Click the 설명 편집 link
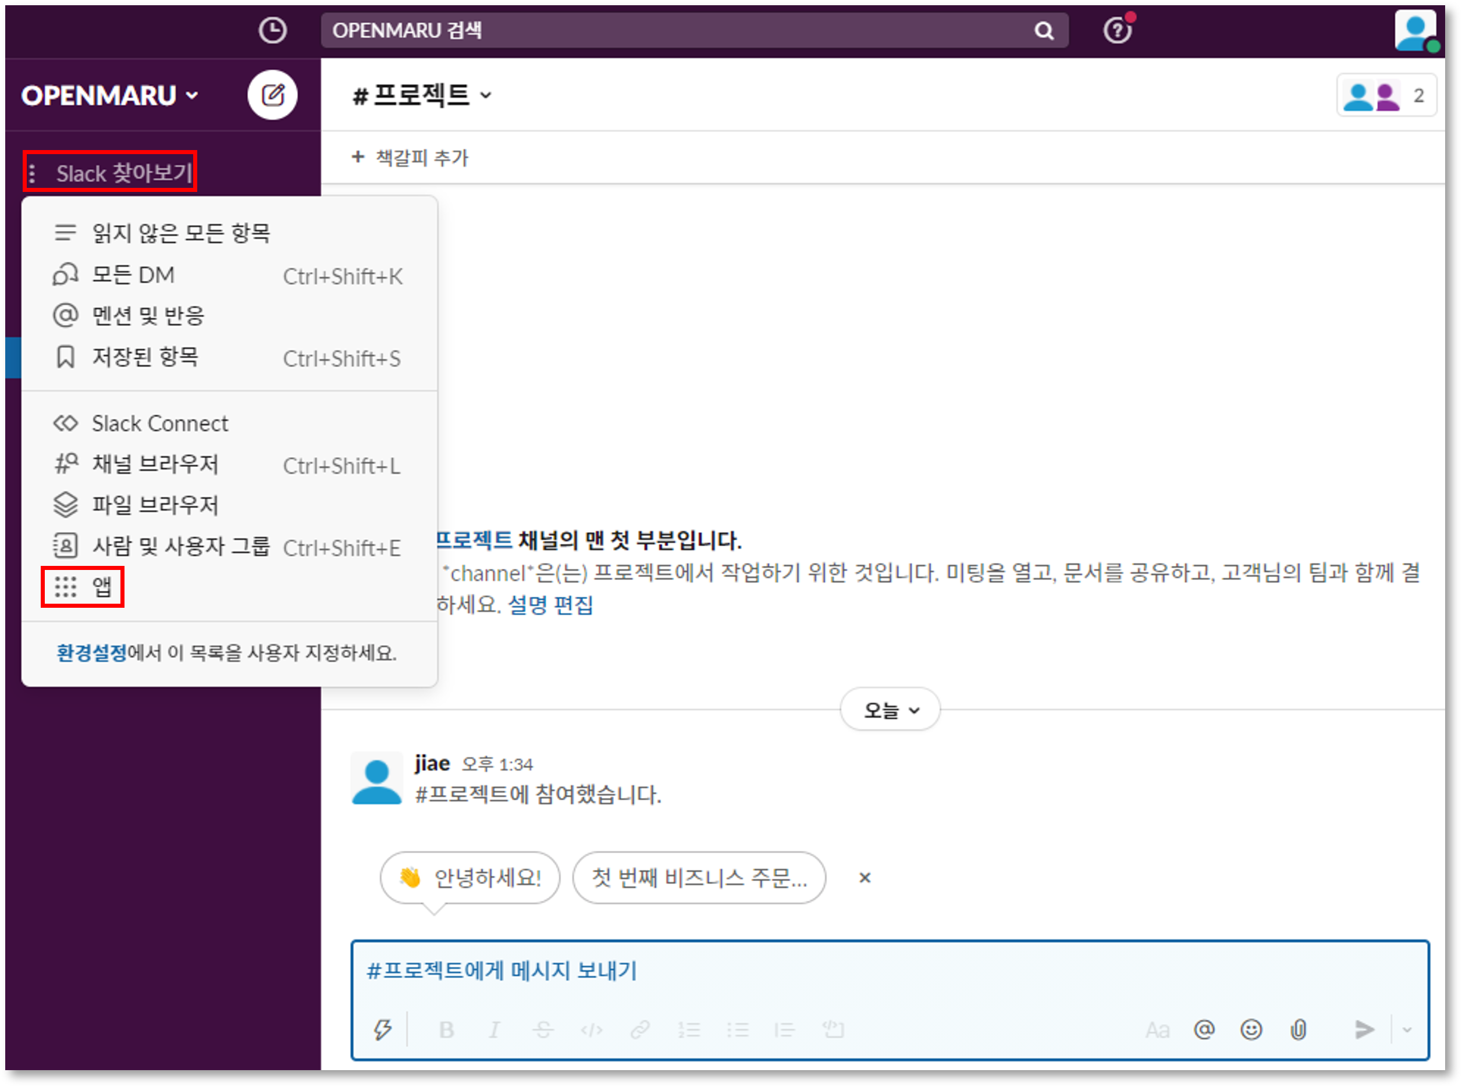1462x1087 pixels. coord(550,605)
